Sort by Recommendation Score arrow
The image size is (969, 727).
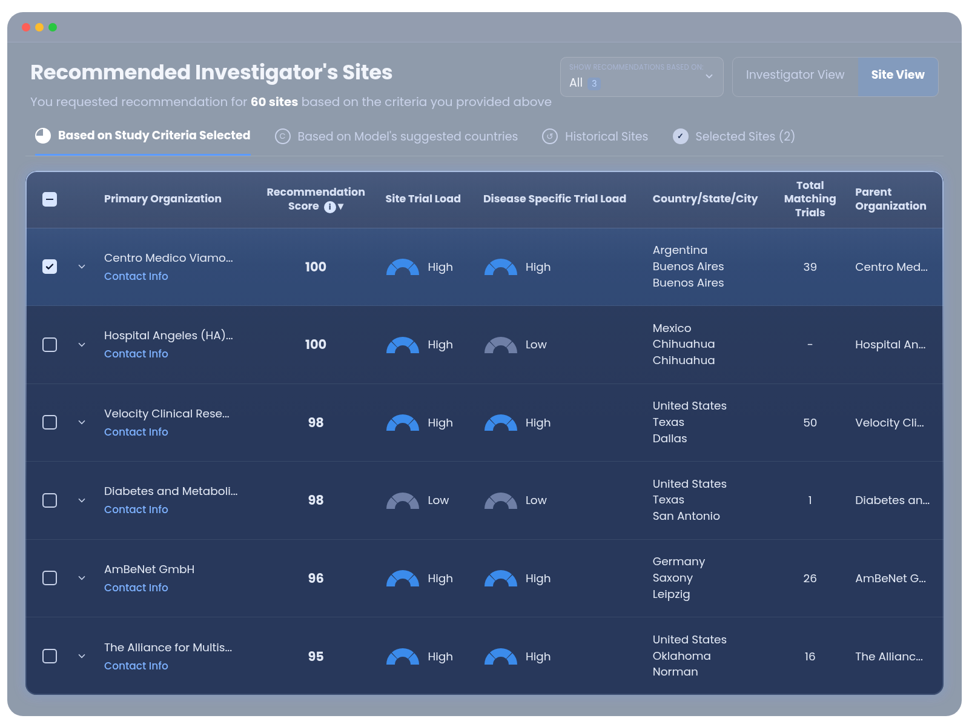[341, 207]
